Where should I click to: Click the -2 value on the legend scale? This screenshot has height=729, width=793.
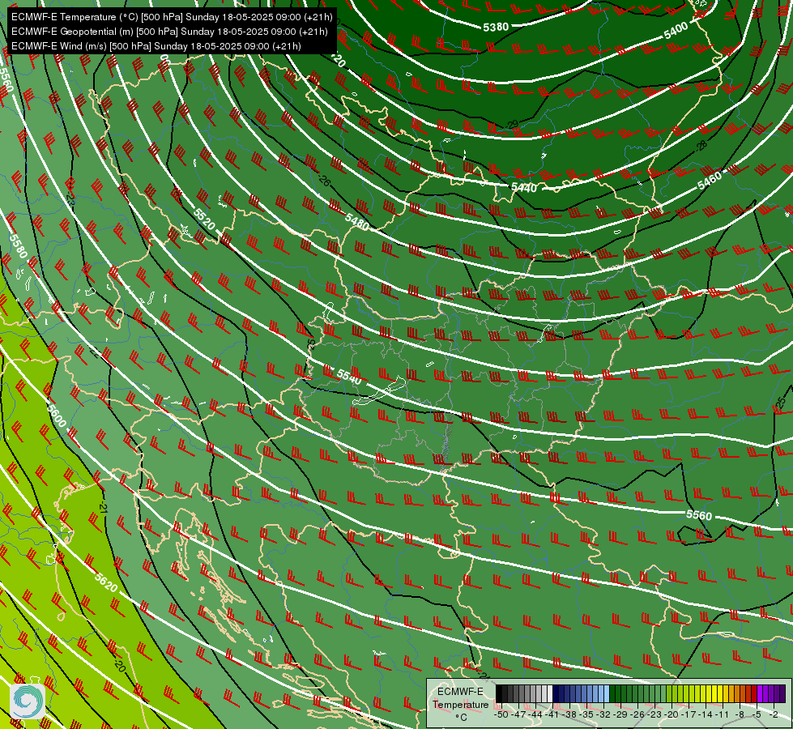(x=774, y=715)
